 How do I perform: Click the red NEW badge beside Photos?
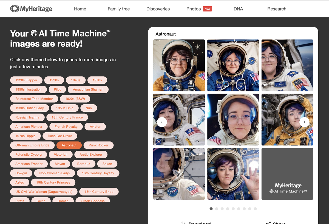(208, 9)
